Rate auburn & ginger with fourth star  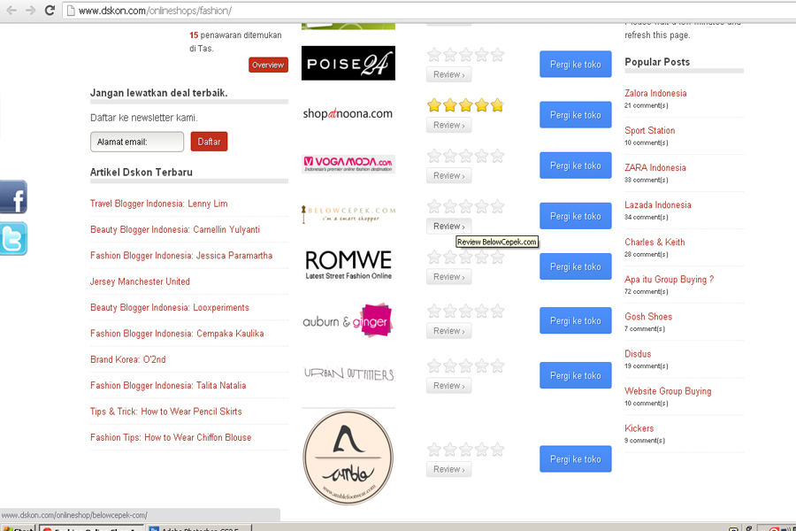(x=482, y=311)
